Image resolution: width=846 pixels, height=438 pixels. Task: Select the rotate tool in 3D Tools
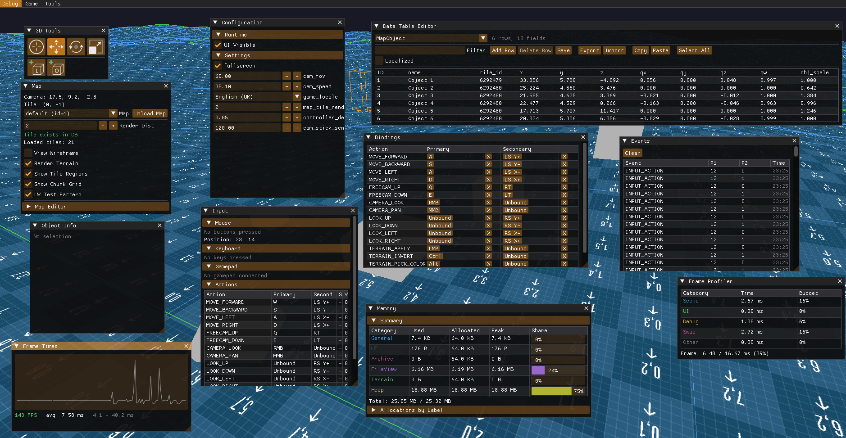coord(76,47)
